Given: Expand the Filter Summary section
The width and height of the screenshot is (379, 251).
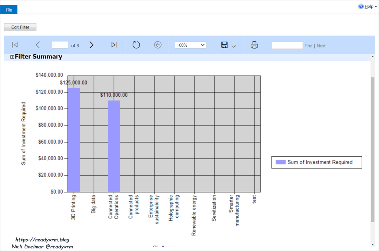Looking at the screenshot, I should (12, 57).
